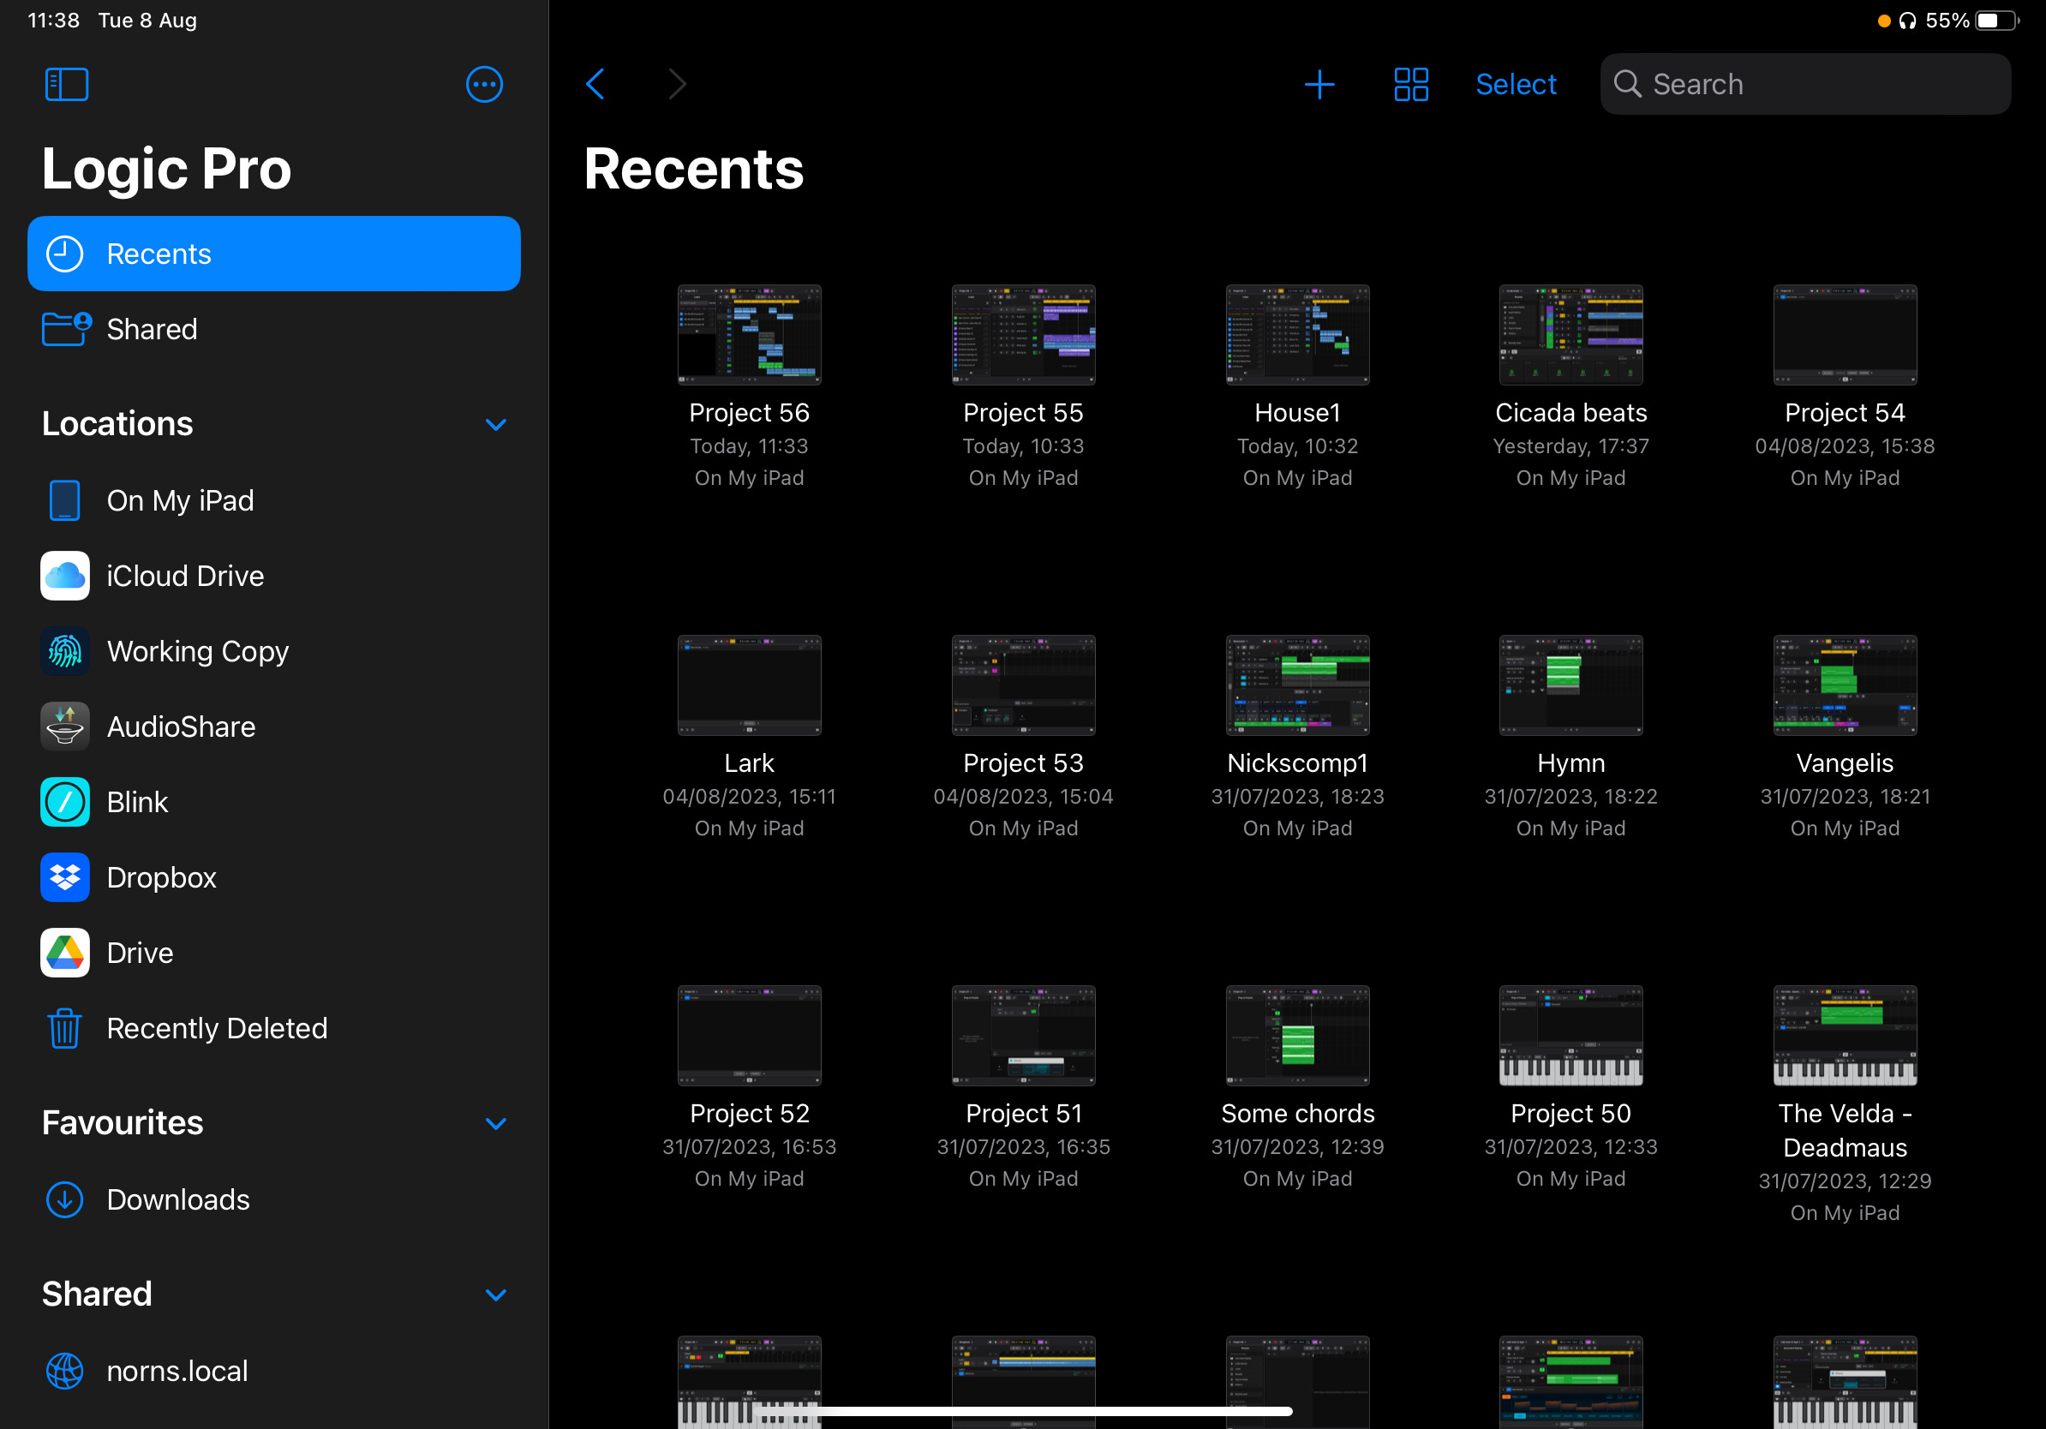Open the Cicada beats thumbnail
This screenshot has height=1429, width=2046.
pyautogui.click(x=1571, y=335)
